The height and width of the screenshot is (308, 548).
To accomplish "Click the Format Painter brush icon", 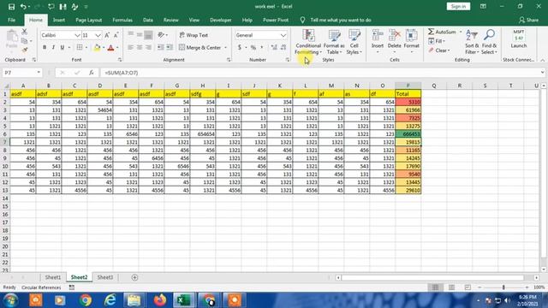I will [25, 50].
